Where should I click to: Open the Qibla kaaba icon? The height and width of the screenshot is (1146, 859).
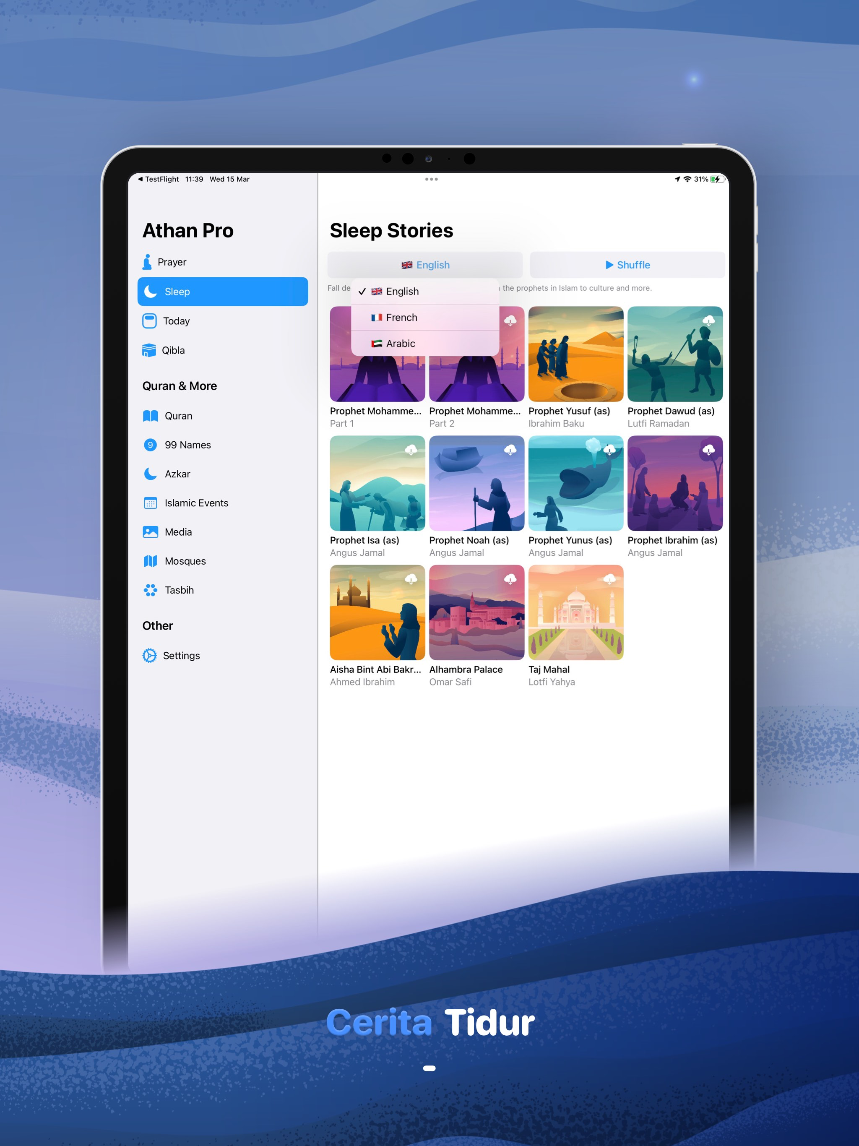[149, 350]
